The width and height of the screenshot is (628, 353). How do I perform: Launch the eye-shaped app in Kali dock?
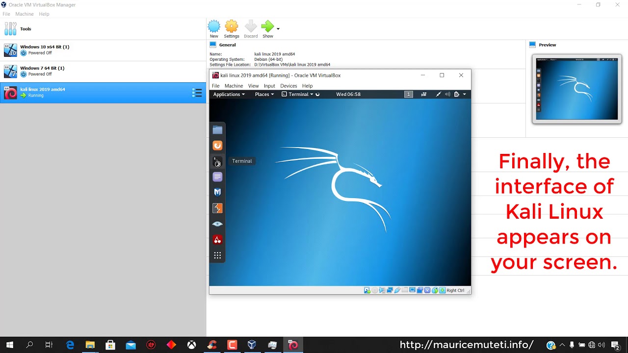pyautogui.click(x=217, y=224)
